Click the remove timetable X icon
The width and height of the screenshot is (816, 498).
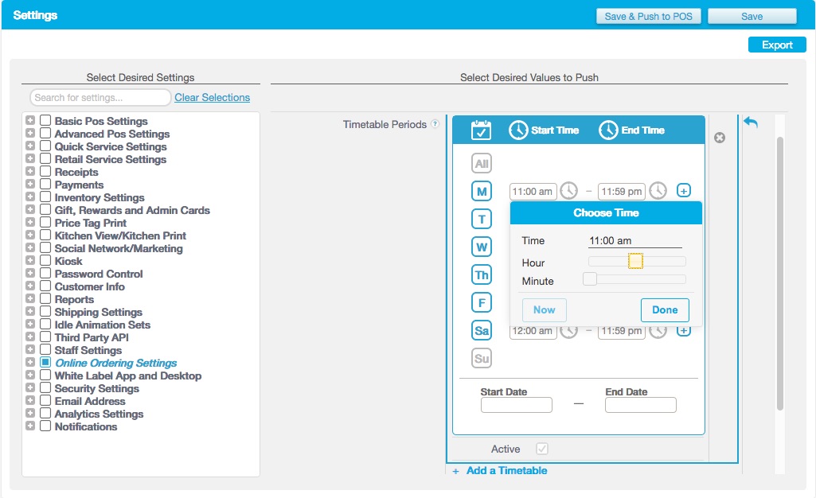click(x=720, y=138)
